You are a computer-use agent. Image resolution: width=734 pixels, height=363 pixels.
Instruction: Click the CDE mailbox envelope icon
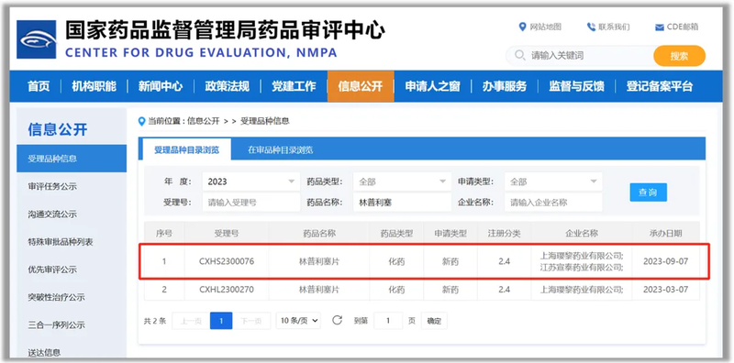pos(660,27)
